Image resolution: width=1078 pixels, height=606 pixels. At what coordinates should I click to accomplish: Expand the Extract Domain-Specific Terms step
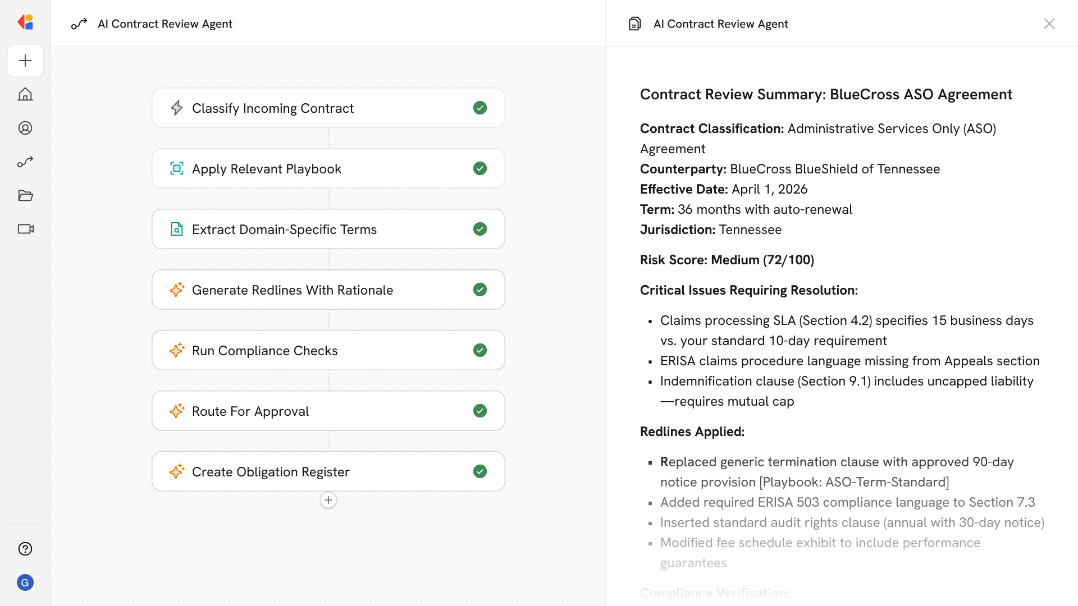(x=328, y=229)
